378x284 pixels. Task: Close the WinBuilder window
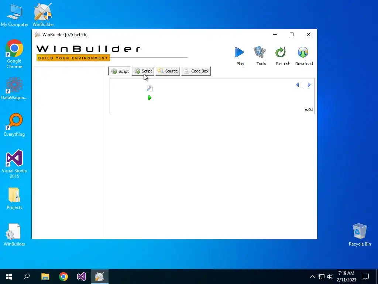tap(308, 34)
